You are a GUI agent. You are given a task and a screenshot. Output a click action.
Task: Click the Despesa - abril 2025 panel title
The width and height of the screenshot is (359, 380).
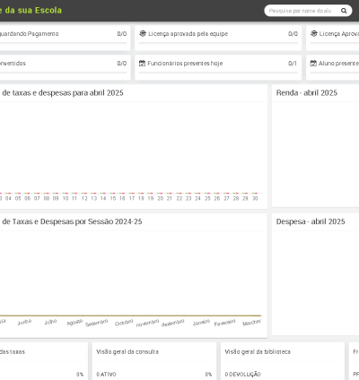click(311, 221)
